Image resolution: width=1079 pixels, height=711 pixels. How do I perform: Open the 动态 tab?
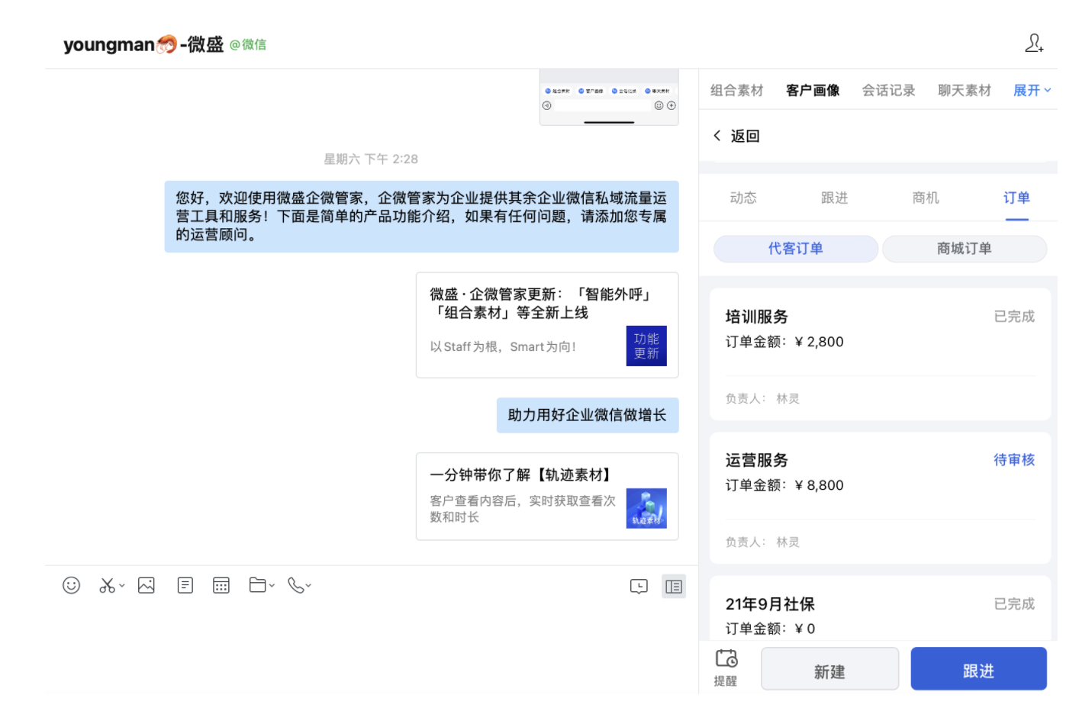pos(743,198)
